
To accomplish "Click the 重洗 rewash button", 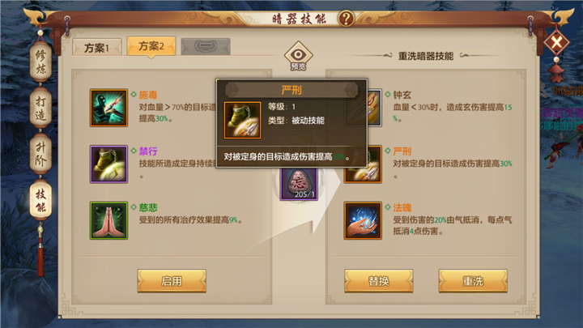I will 473,281.
